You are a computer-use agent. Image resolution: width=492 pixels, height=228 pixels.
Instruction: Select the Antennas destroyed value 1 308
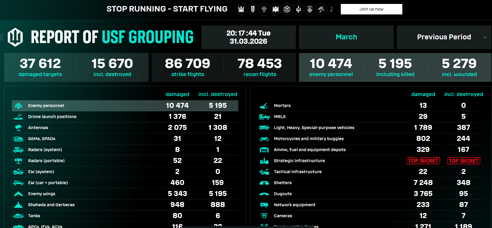[218, 128]
